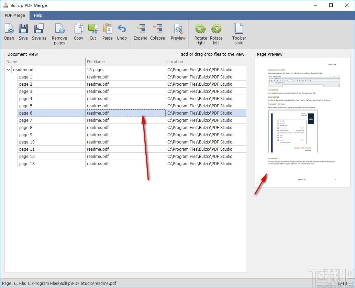Image resolution: width=355 pixels, height=288 pixels.
Task: Select the readme.pdf root row
Action: click(126, 70)
